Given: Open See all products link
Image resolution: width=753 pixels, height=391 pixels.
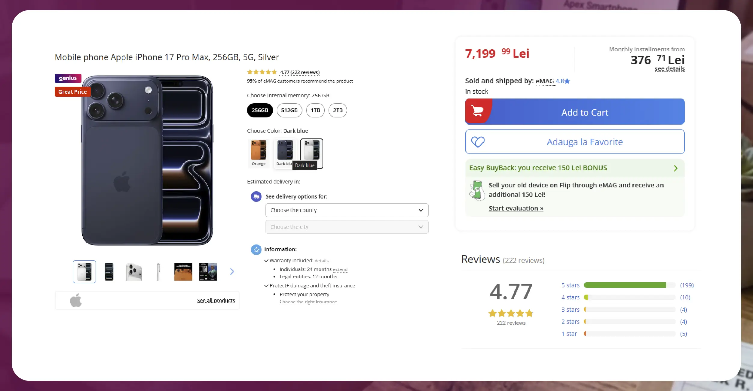Looking at the screenshot, I should (216, 300).
